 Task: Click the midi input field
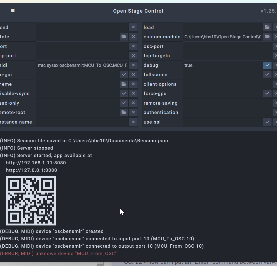click(83, 65)
